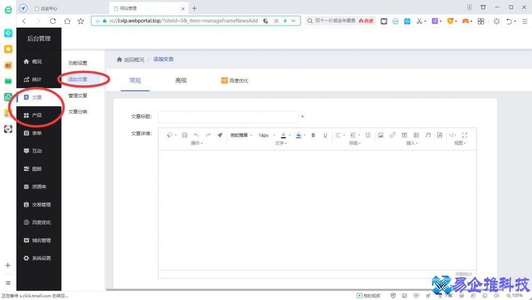Expand the 视图 group menu
This screenshot has width=532, height=300.
[x=460, y=143]
